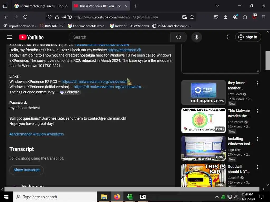Open the enderman.ch website link
The width and height of the screenshot is (270, 202).
124,50
